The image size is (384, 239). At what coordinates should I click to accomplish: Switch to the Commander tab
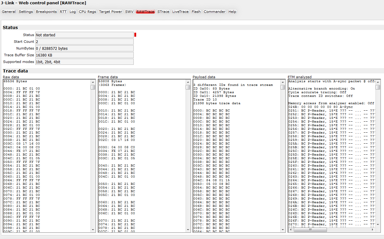[215, 12]
